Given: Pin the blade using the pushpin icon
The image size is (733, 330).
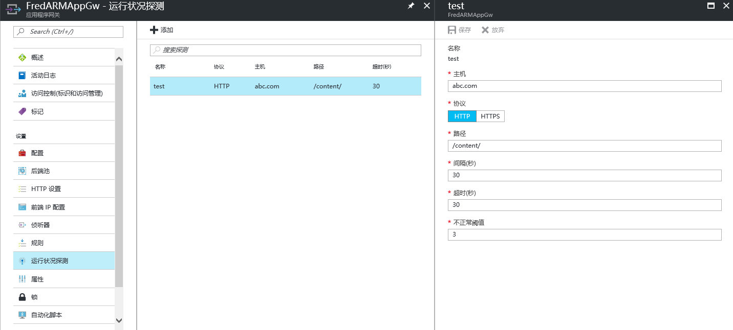Looking at the screenshot, I should click(411, 6).
